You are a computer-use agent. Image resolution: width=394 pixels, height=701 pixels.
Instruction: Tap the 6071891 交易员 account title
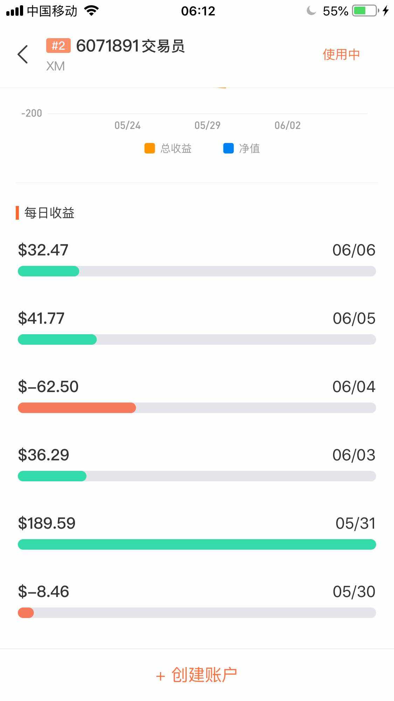[x=130, y=46]
